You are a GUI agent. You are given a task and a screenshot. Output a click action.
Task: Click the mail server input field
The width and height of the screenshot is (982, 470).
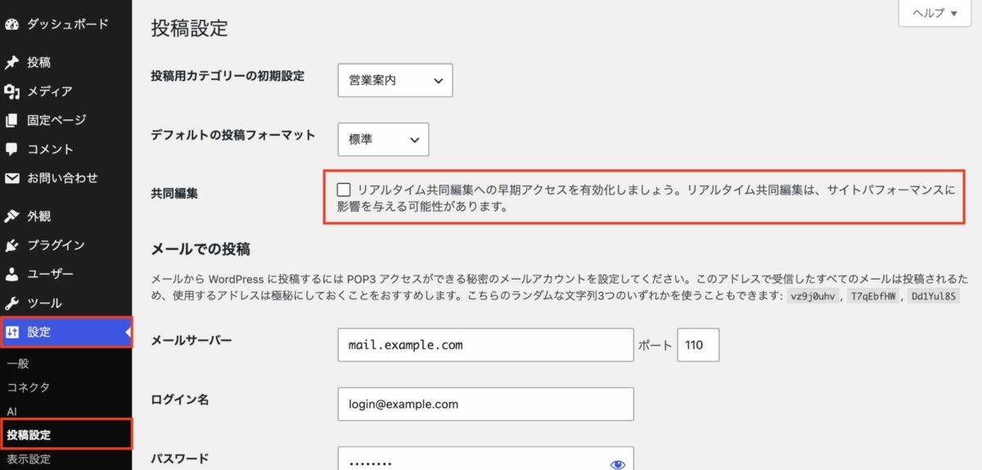[485, 345]
